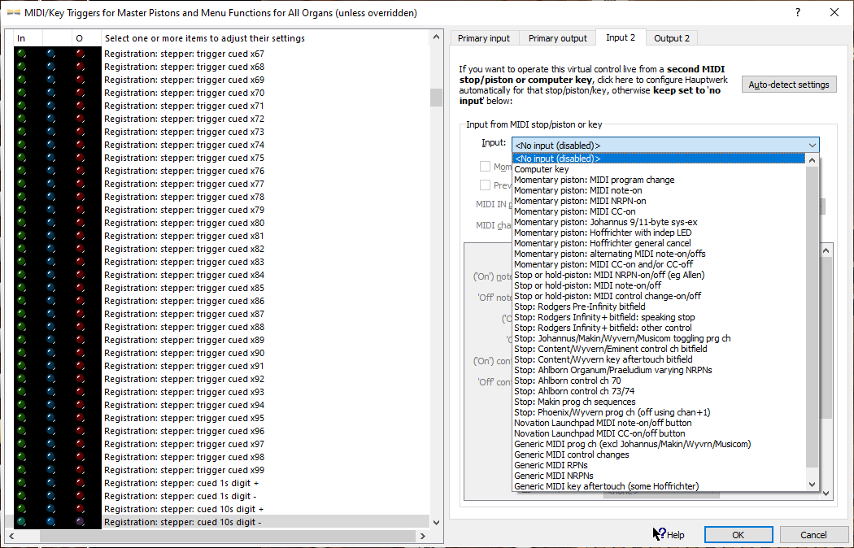Click red O indicator for trigger cued x75
The width and height of the screenshot is (854, 548).
click(x=80, y=158)
